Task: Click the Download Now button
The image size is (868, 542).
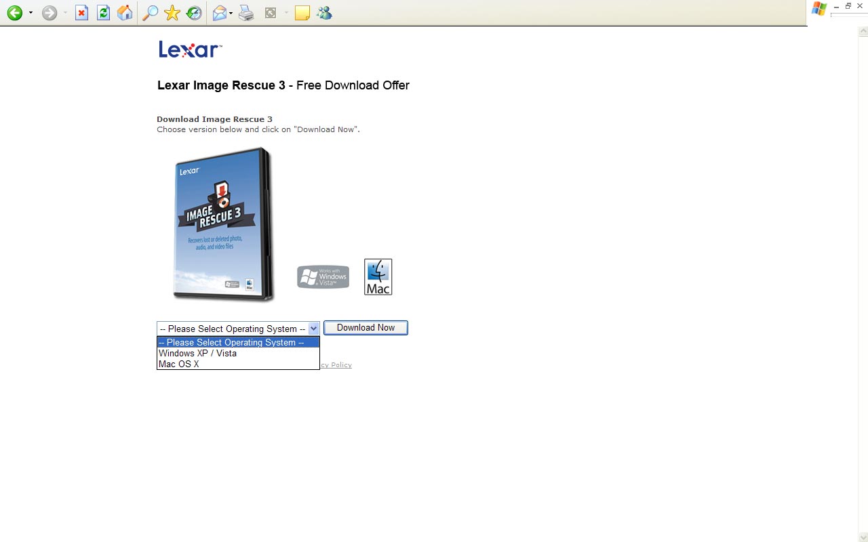Action: click(x=366, y=328)
